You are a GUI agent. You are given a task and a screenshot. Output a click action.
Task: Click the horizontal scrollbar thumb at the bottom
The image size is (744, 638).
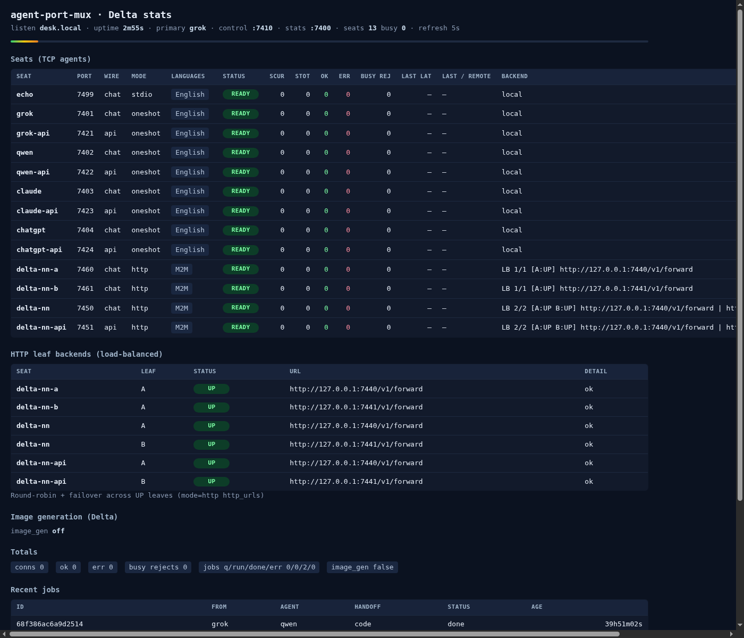click(315, 634)
